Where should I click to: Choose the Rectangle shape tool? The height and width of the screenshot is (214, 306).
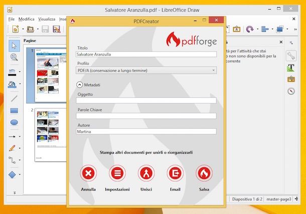[14, 111]
